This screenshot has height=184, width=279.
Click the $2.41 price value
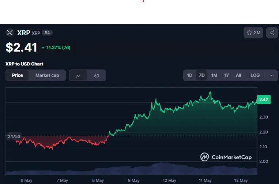[x=21, y=47]
